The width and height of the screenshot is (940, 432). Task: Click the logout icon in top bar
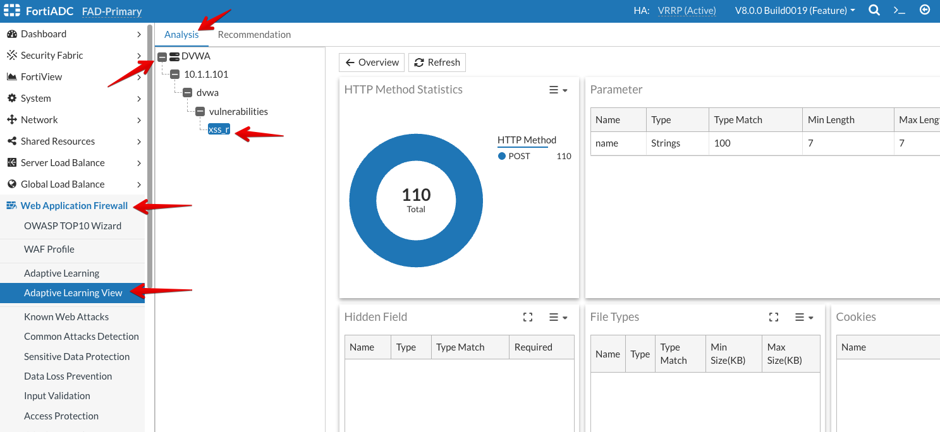tap(925, 10)
